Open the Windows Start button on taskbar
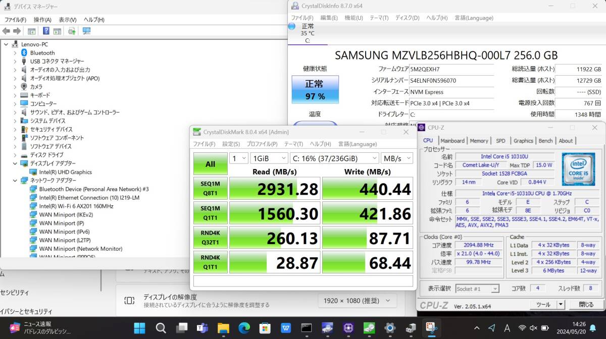The width and height of the screenshot is (606, 339). 140,328
